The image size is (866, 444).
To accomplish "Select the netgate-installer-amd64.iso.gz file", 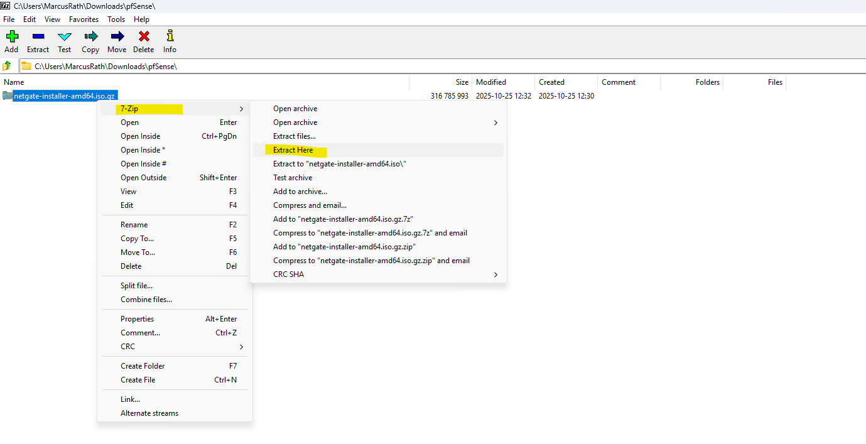I will [x=65, y=96].
